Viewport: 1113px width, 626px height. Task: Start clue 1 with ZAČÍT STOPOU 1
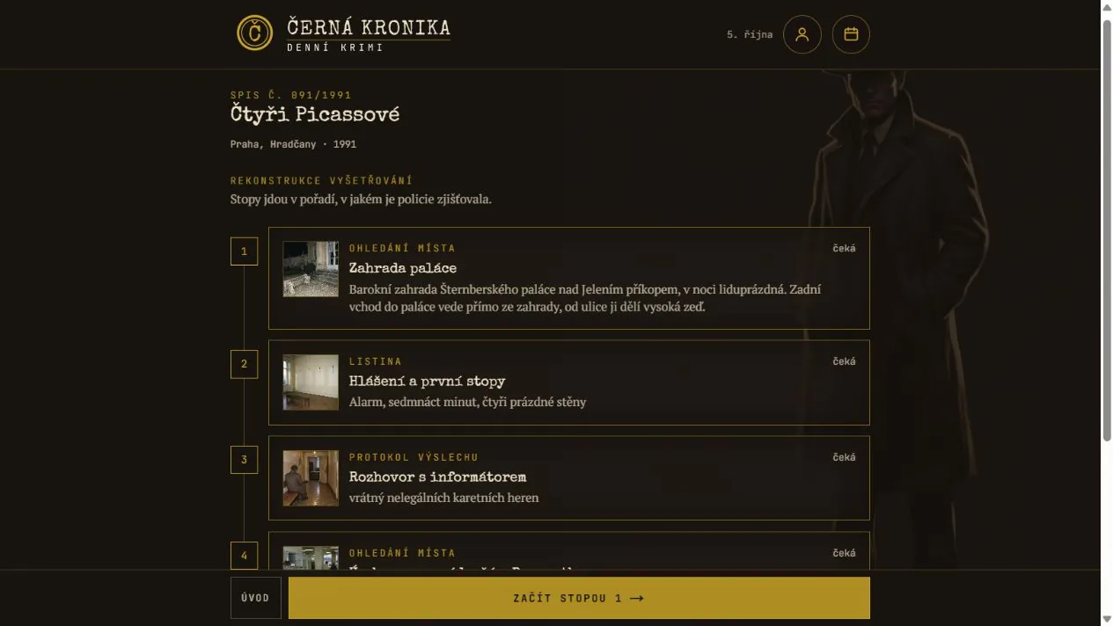click(x=579, y=598)
